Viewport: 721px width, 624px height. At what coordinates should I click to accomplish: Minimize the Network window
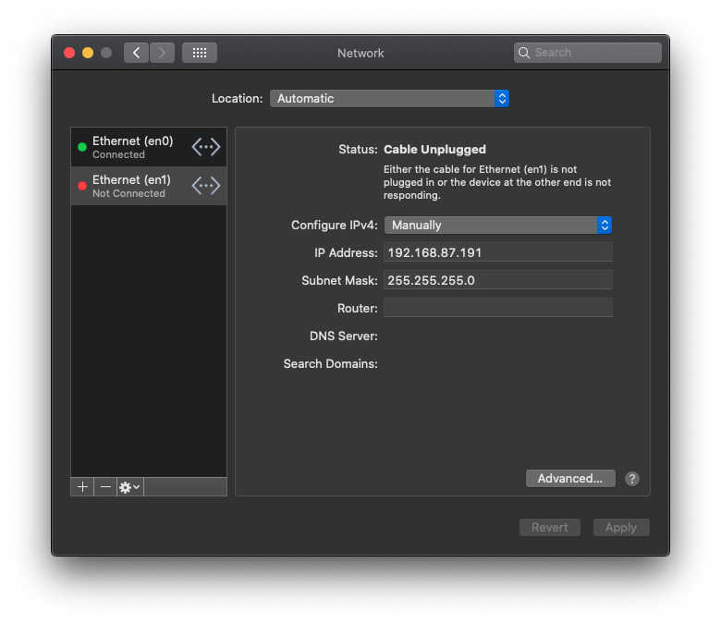click(88, 53)
